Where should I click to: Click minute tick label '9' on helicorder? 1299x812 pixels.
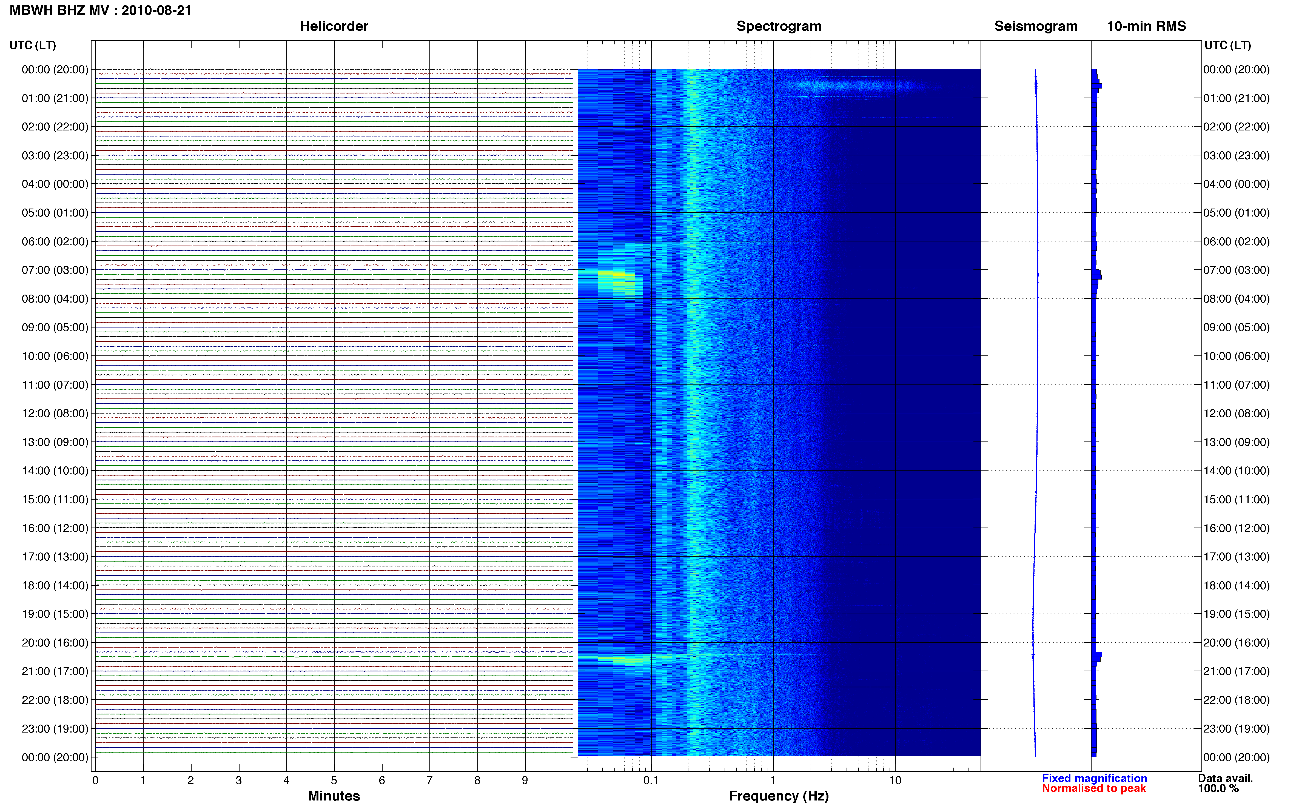pyautogui.click(x=525, y=780)
